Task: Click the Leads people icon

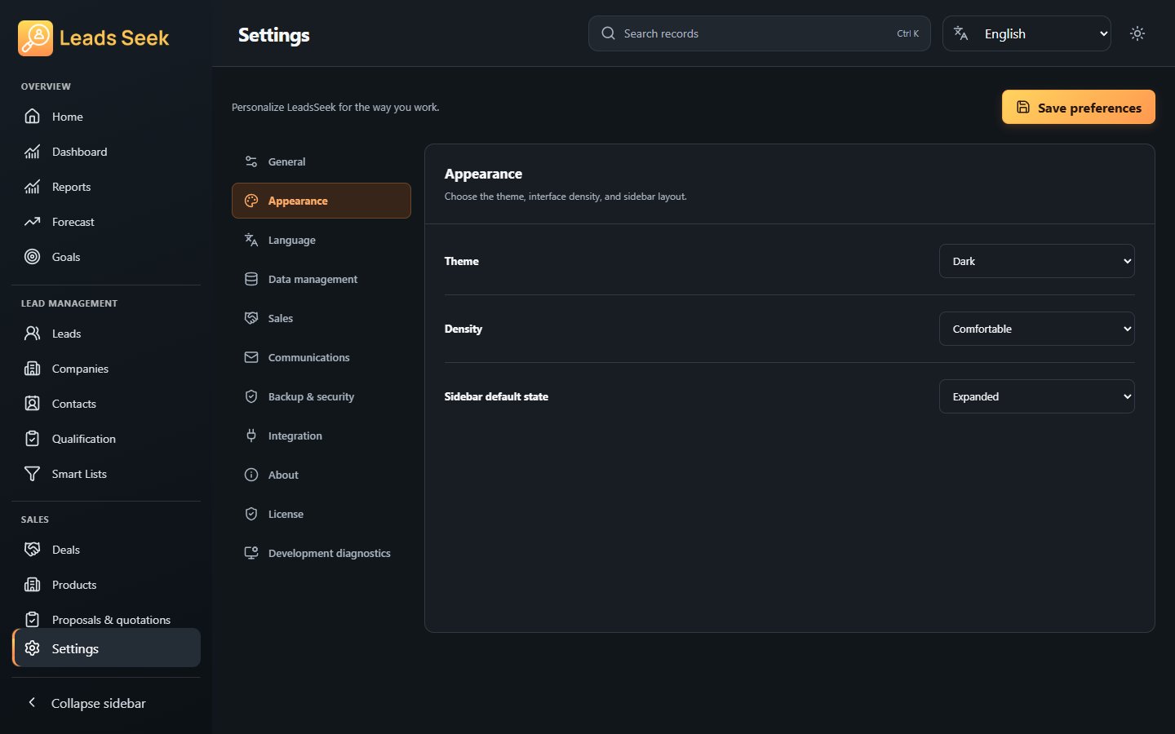Action: coord(32,334)
